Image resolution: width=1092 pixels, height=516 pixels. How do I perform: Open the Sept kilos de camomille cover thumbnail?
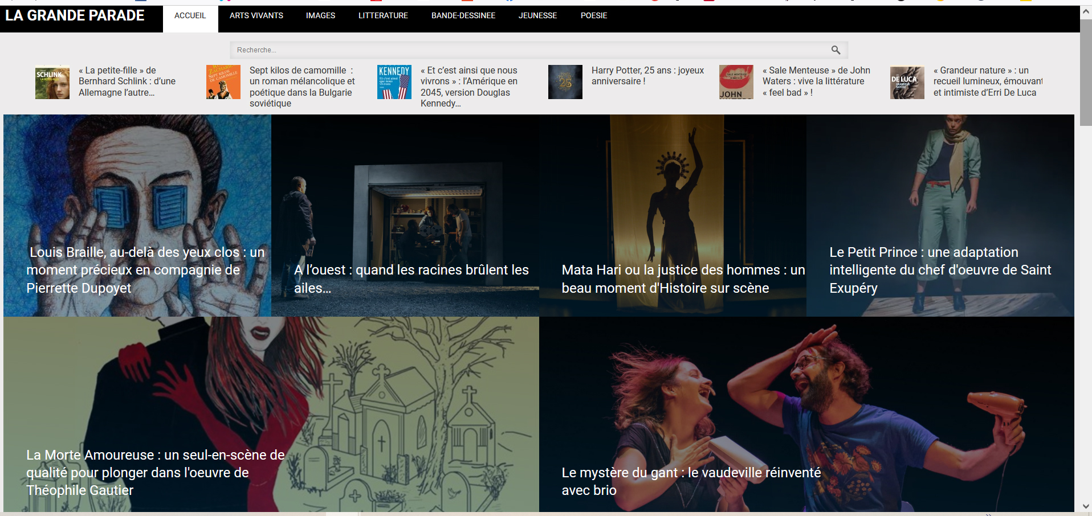pyautogui.click(x=223, y=82)
